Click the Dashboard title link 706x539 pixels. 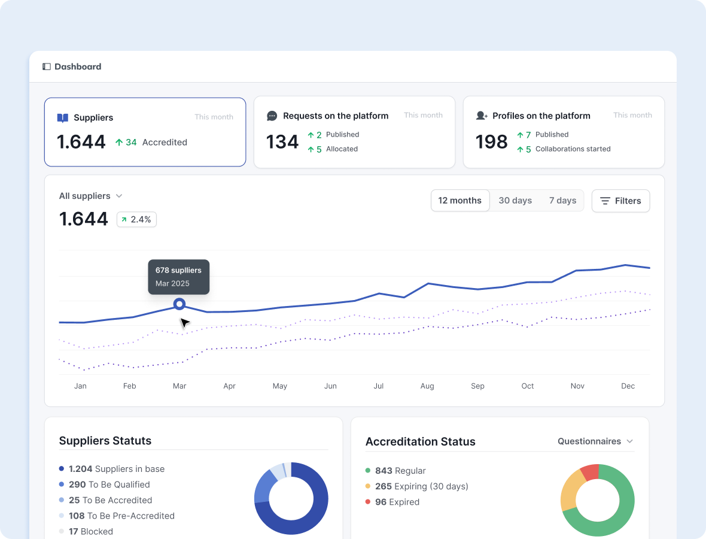78,66
